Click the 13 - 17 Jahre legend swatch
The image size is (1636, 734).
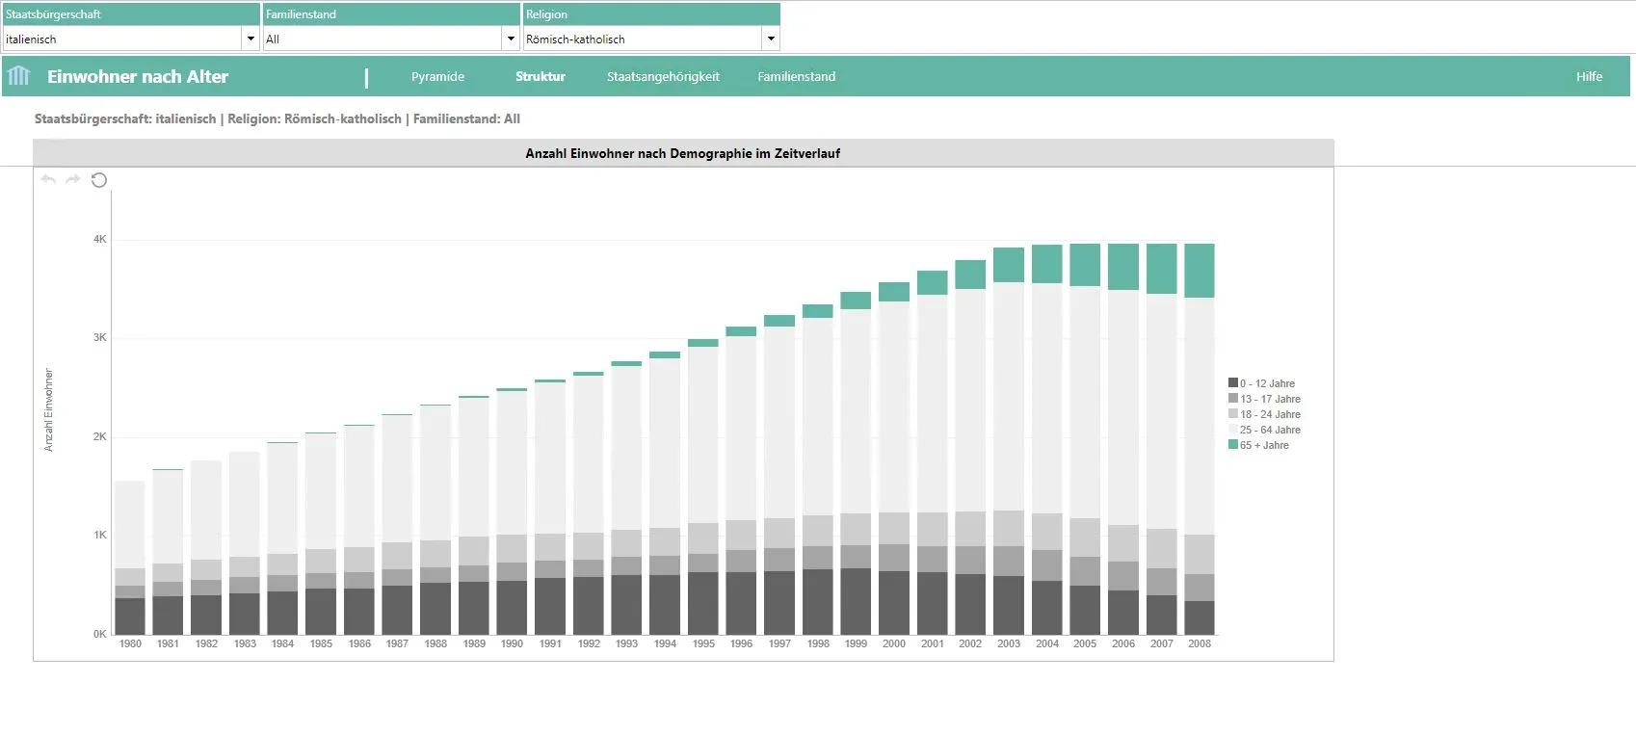pos(1233,399)
